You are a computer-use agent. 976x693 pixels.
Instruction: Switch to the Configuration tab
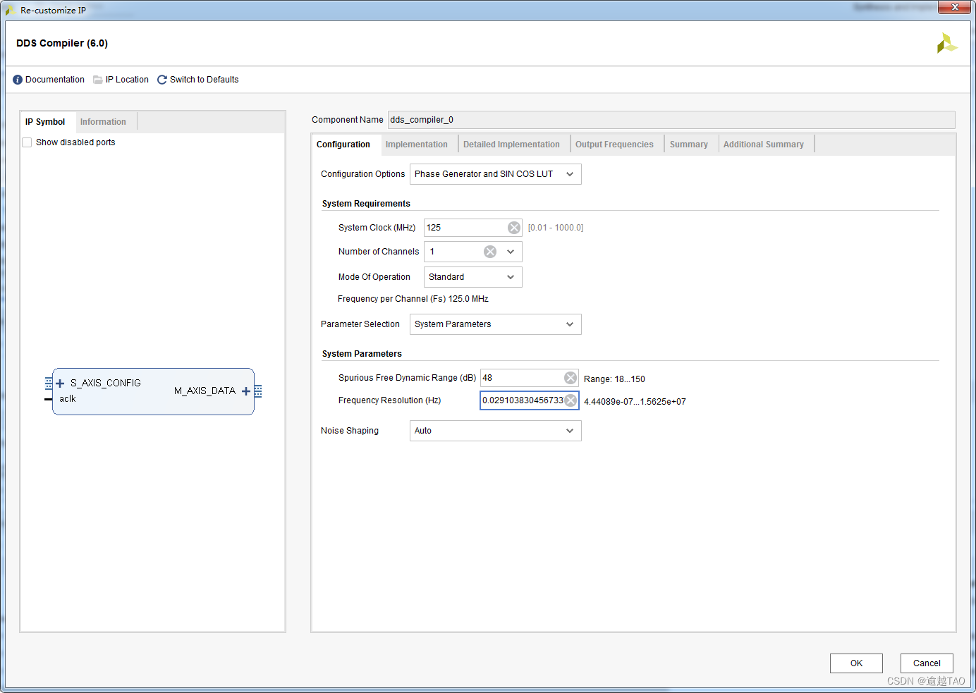pyautogui.click(x=343, y=145)
